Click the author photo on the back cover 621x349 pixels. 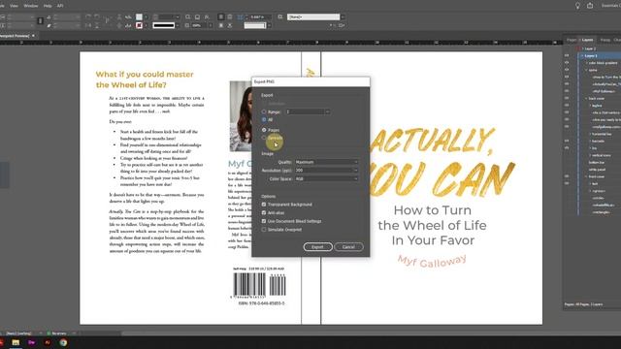[241, 116]
